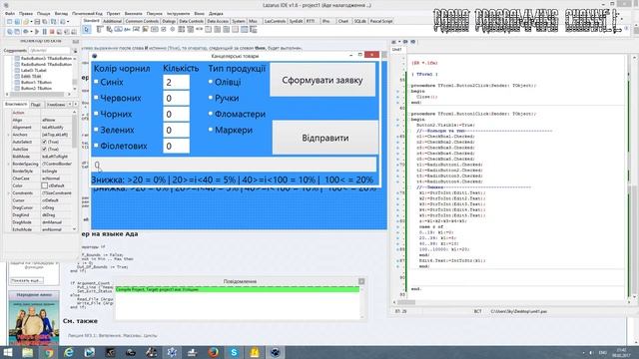Toggle the AutoSize True checkbox in Object Inspector
Screen dimensions: 639x359
pyautogui.click(x=44, y=150)
